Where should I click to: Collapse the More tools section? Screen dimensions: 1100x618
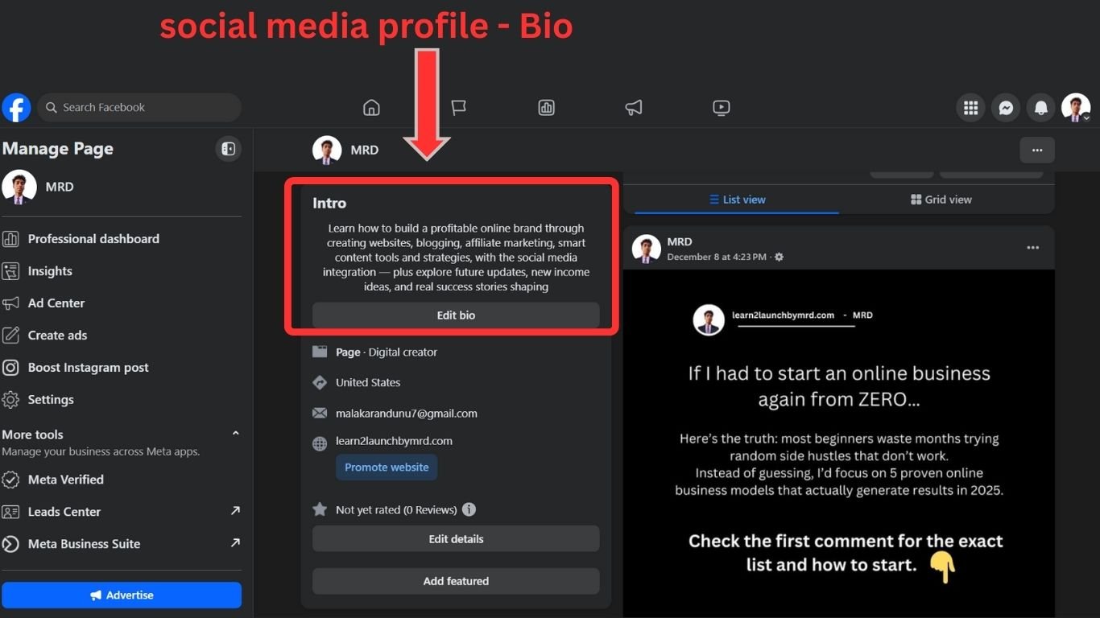[x=235, y=434]
